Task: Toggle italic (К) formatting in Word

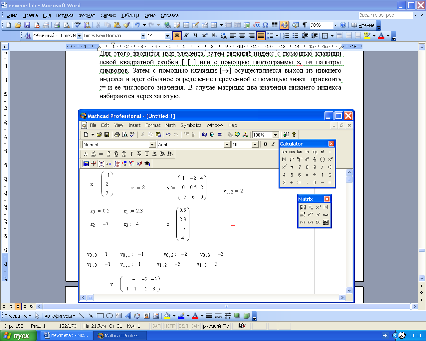Action: [x=186, y=36]
